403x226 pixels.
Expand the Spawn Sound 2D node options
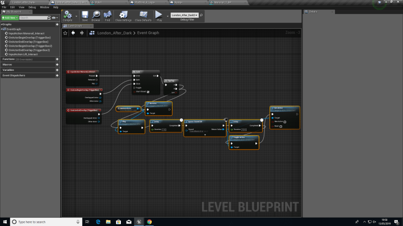205,135
